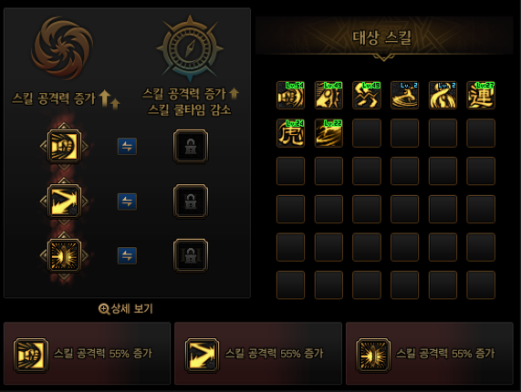The height and width of the screenshot is (392, 521).
Task: Pick the Lv.22 golden slash skill icon
Action: 328,133
